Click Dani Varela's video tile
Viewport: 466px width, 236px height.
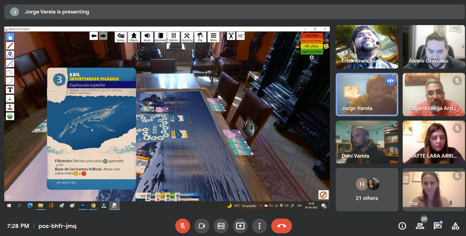coord(367,142)
